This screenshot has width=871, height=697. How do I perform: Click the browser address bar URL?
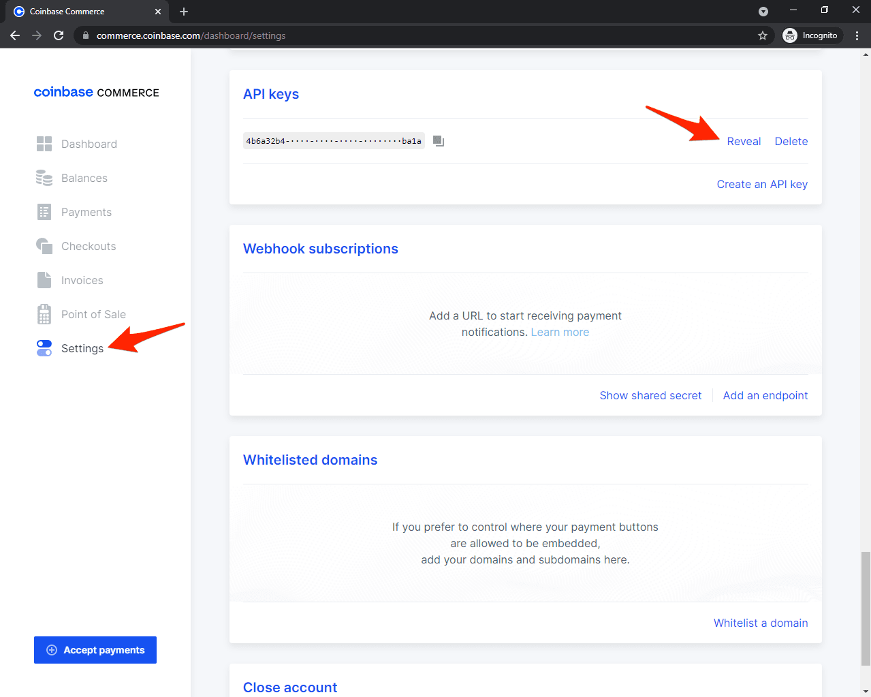(x=191, y=35)
